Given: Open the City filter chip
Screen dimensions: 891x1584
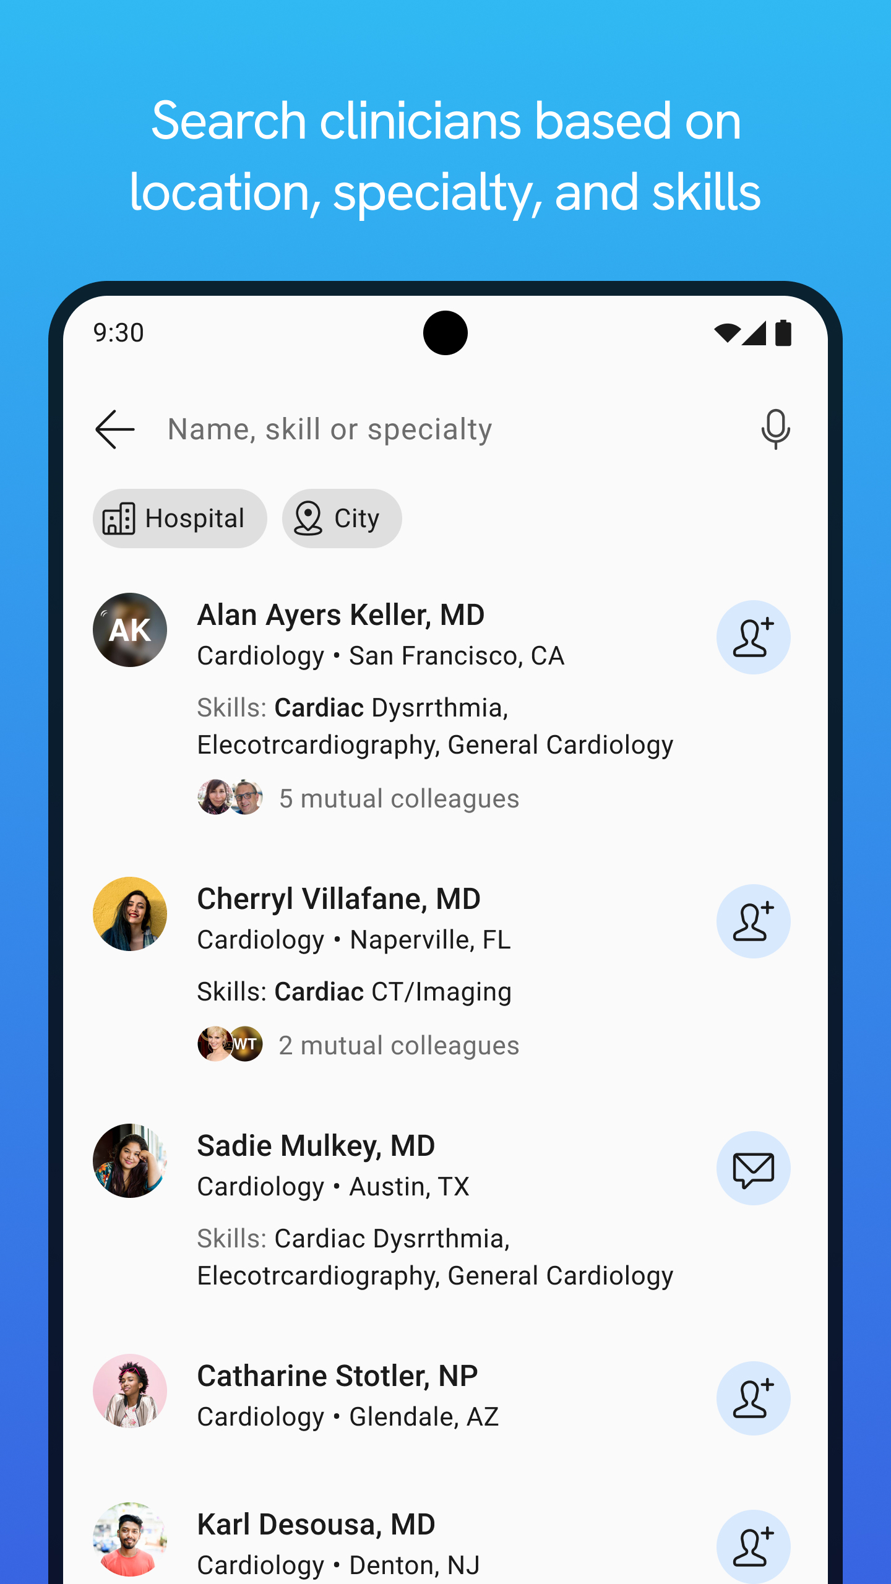Looking at the screenshot, I should [342, 519].
